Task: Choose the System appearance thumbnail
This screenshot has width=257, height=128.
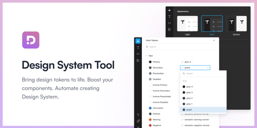Action: [x=236, y=24]
